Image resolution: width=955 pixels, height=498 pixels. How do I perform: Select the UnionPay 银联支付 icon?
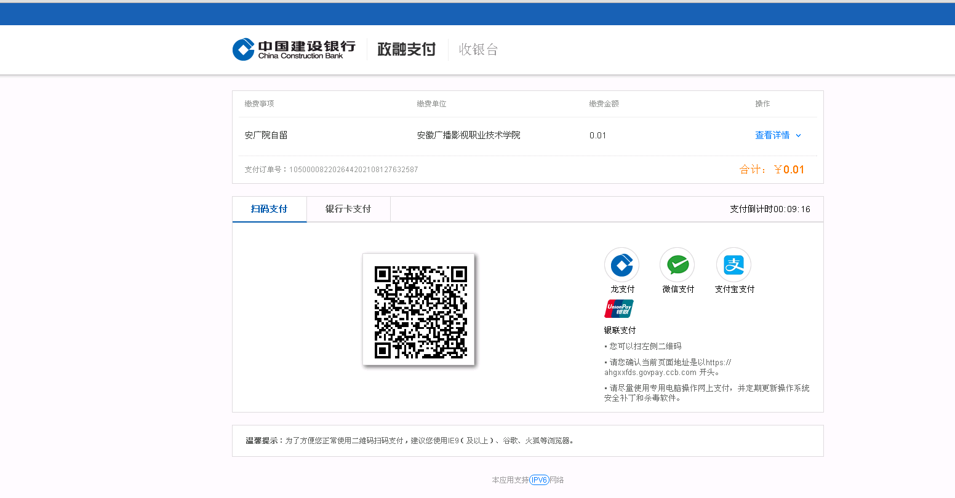(x=619, y=308)
